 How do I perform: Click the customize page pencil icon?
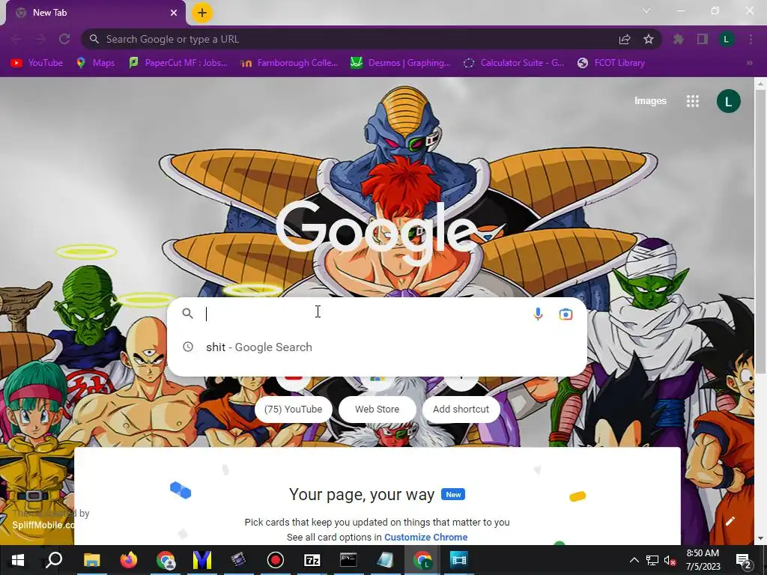pyautogui.click(x=730, y=521)
